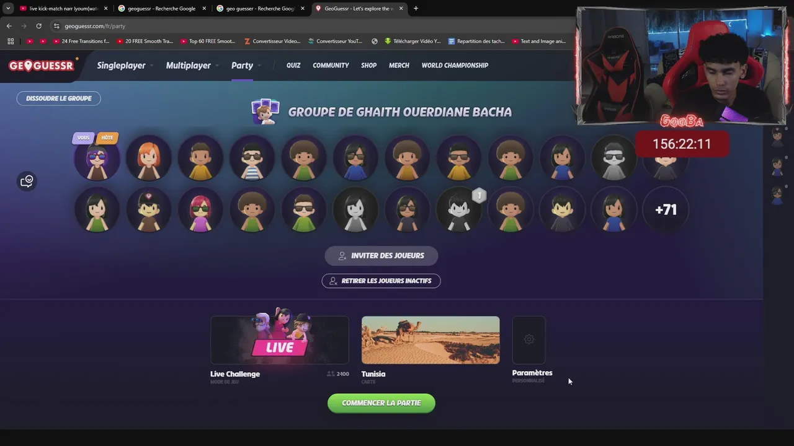Go to COMMUNITY
The width and height of the screenshot is (794, 446).
[x=331, y=65]
